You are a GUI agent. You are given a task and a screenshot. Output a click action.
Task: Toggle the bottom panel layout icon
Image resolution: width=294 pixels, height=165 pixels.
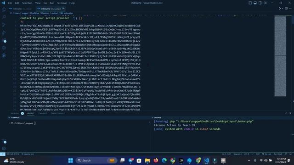click(x=255, y=3)
